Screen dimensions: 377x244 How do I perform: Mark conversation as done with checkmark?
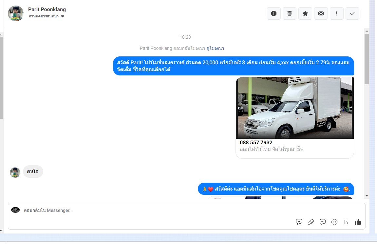pos(352,13)
